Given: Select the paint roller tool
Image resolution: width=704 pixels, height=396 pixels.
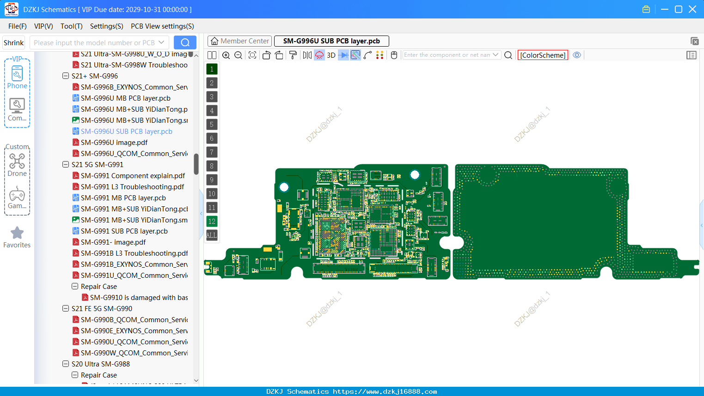Looking at the screenshot, I should [x=293, y=55].
